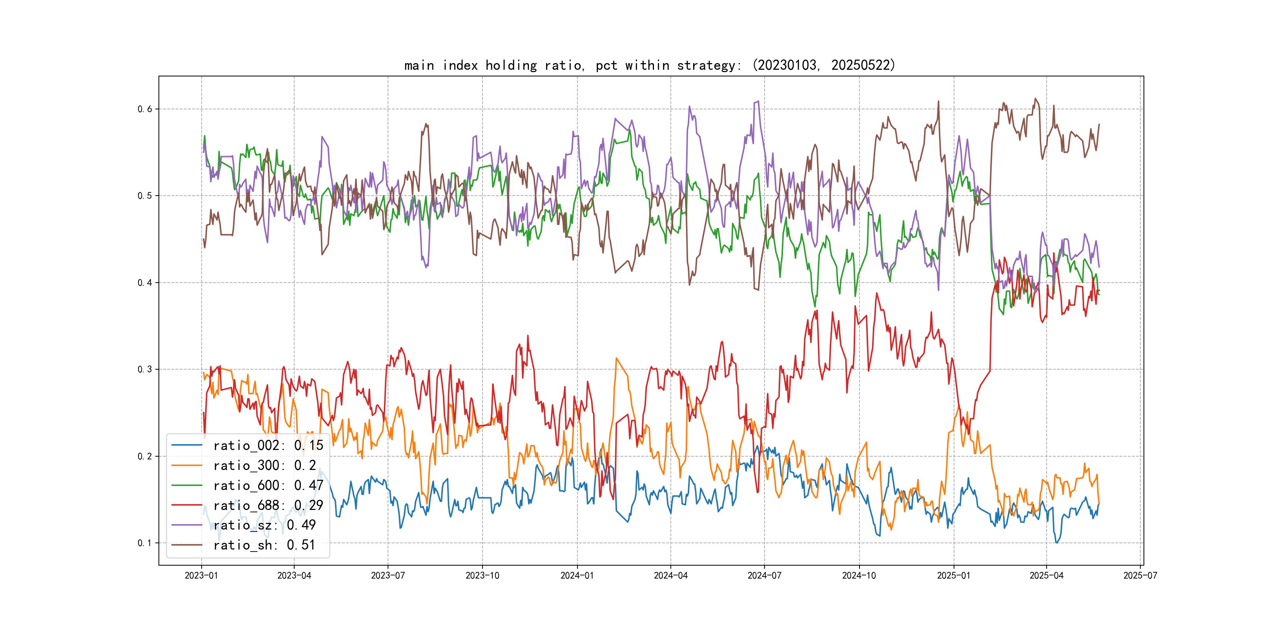Select the 'ratio_sh: 0.51' legend label
Viewport: 1271px width, 635px height.
(264, 545)
